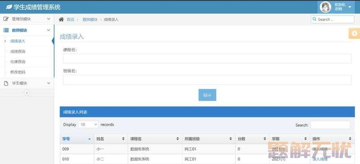The image size is (360, 164).
Task: Click the 学生成绩管理系统 title
Action: [x=37, y=7]
